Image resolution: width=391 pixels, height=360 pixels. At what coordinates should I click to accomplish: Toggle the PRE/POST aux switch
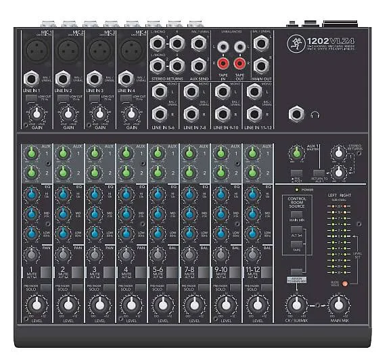pyautogui.click(x=296, y=173)
